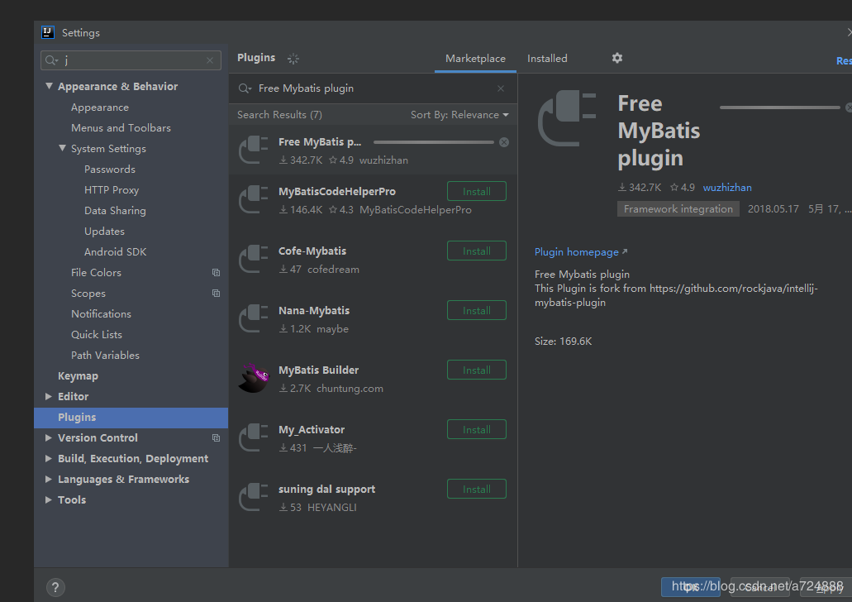Screen dimensions: 852x602
Task: Click the Version Control project-level icon
Action: (x=216, y=437)
